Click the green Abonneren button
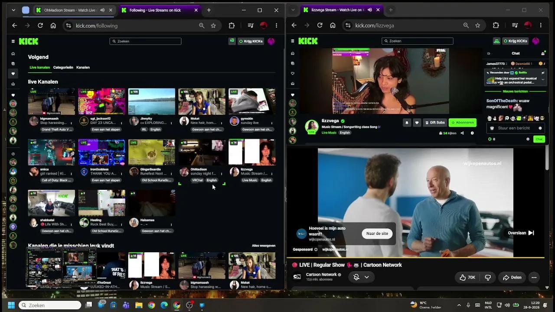Screen dimensions: 555x312 click(x=462, y=123)
